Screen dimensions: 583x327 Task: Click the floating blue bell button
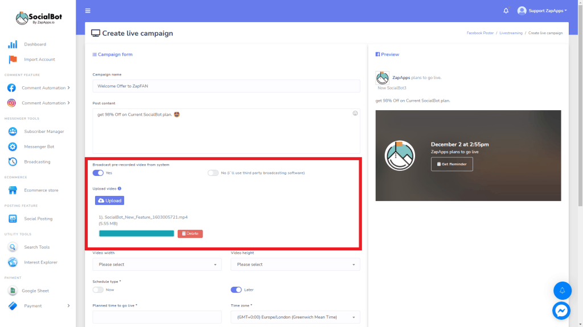pos(562,291)
